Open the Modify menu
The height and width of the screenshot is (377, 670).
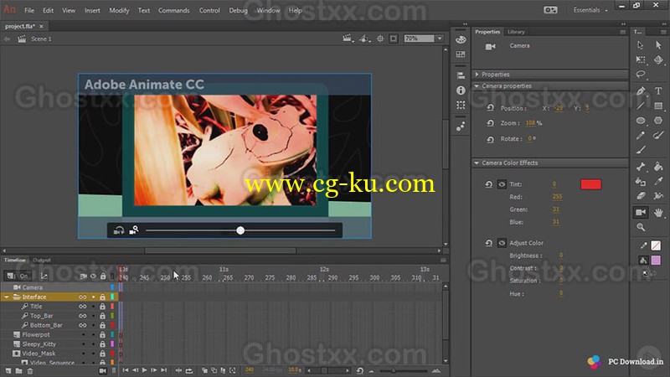(x=119, y=10)
